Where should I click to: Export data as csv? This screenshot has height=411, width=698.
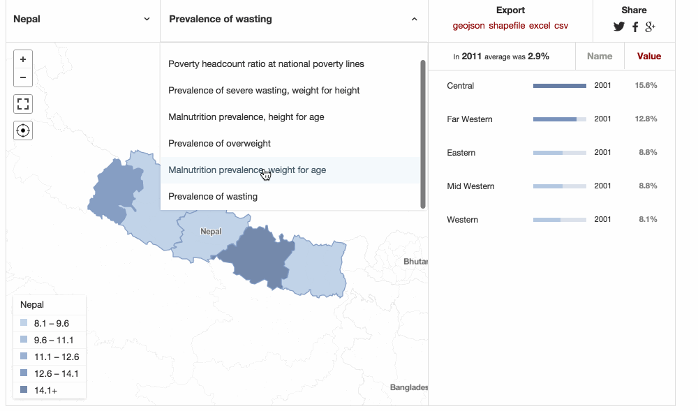coord(561,26)
